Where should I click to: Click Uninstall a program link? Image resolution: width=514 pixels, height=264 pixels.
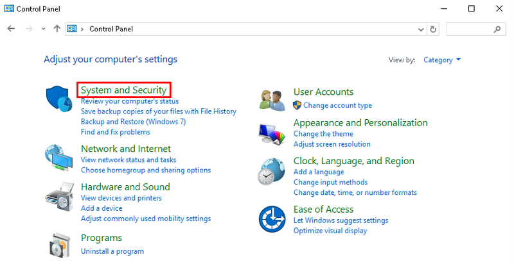click(112, 251)
